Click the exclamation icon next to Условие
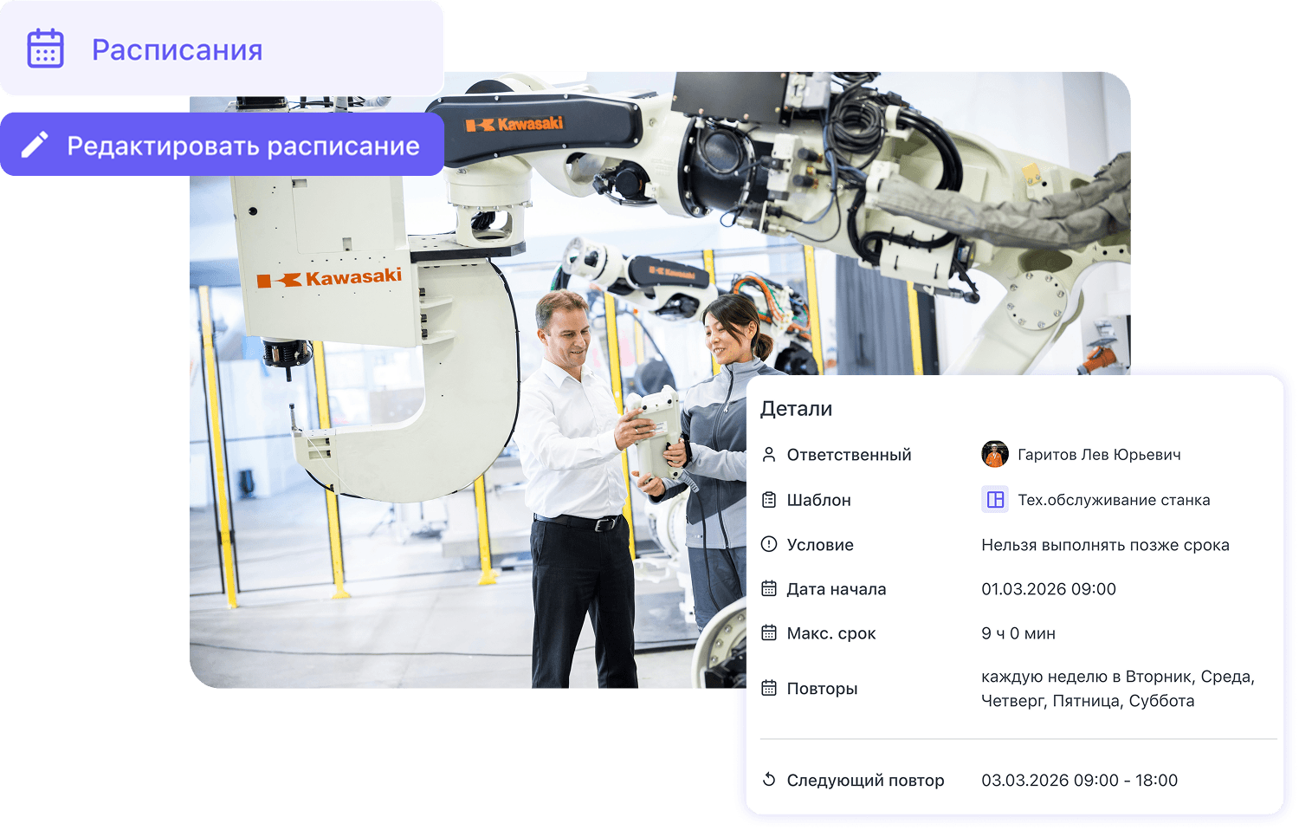Image resolution: width=1299 pixels, height=830 pixels. (768, 544)
